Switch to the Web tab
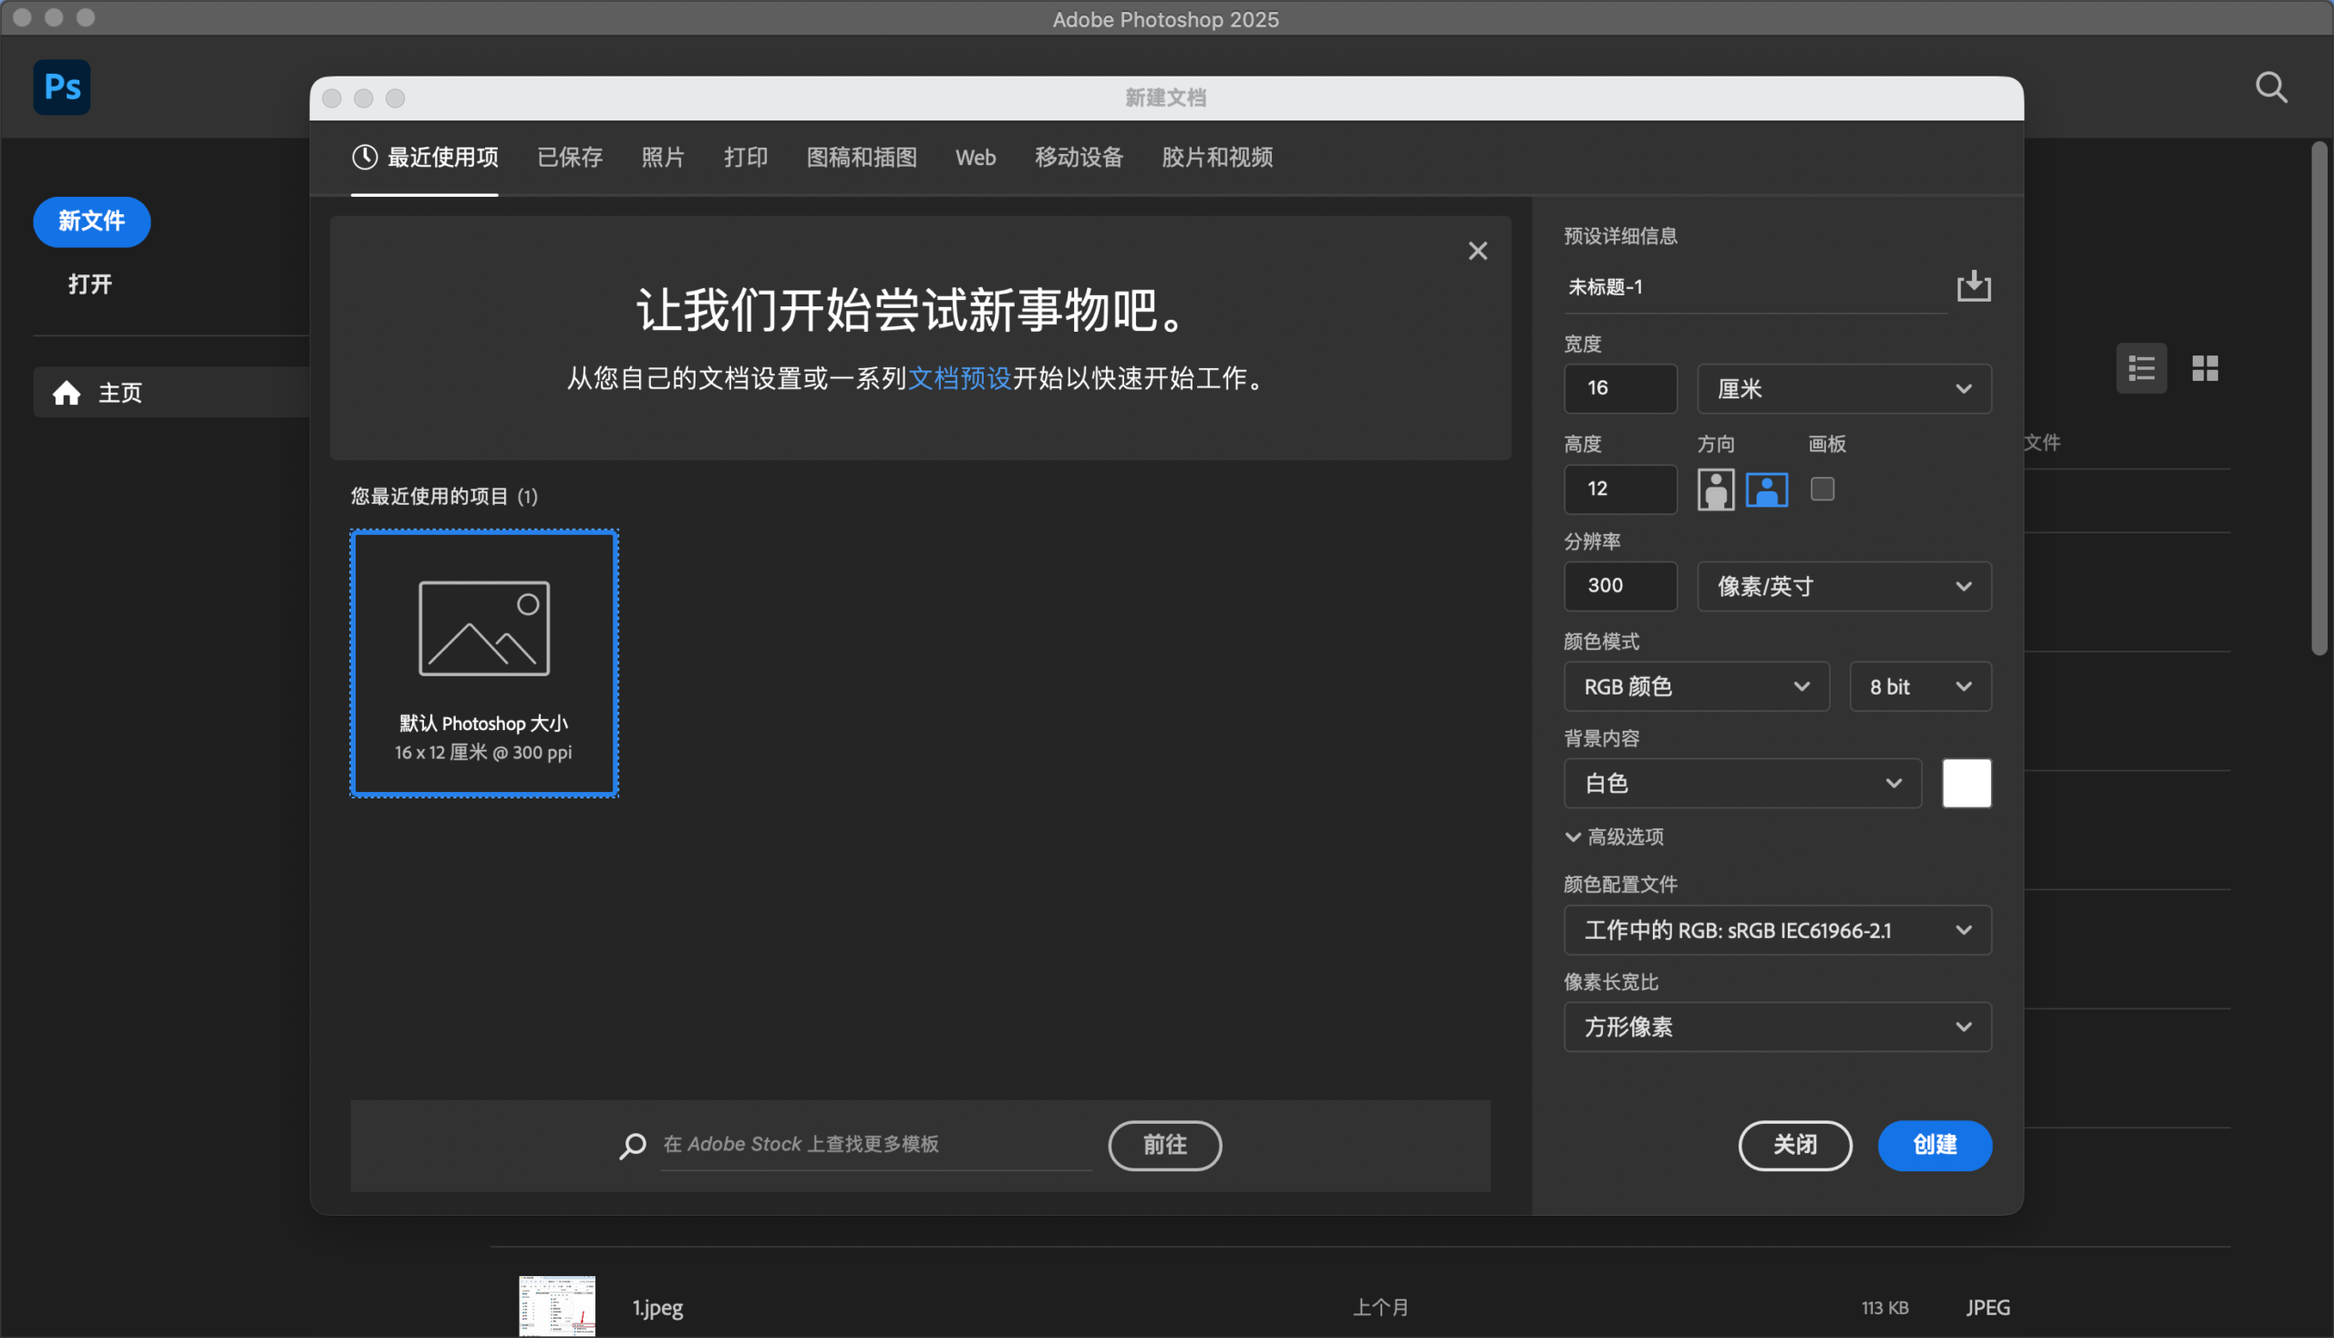 976,157
